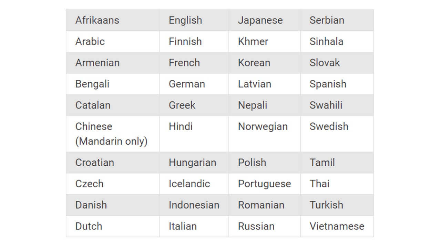
Task: Click on Japanese in the table
Action: pyautogui.click(x=260, y=20)
